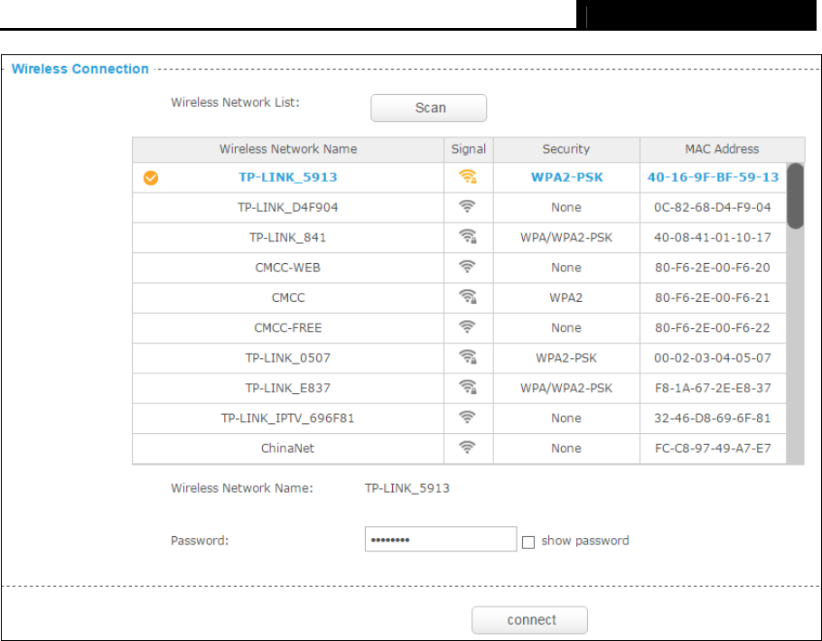Screen dimensions: 822x641
Task: Click the WPA2 security cell of CMCC
Action: [566, 298]
